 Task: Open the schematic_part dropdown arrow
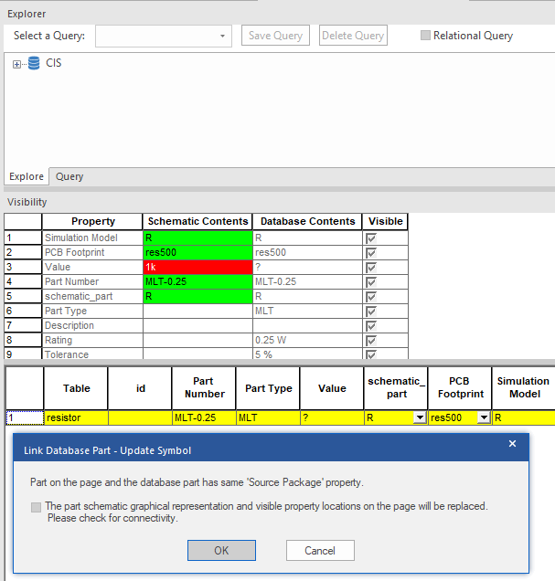(419, 417)
